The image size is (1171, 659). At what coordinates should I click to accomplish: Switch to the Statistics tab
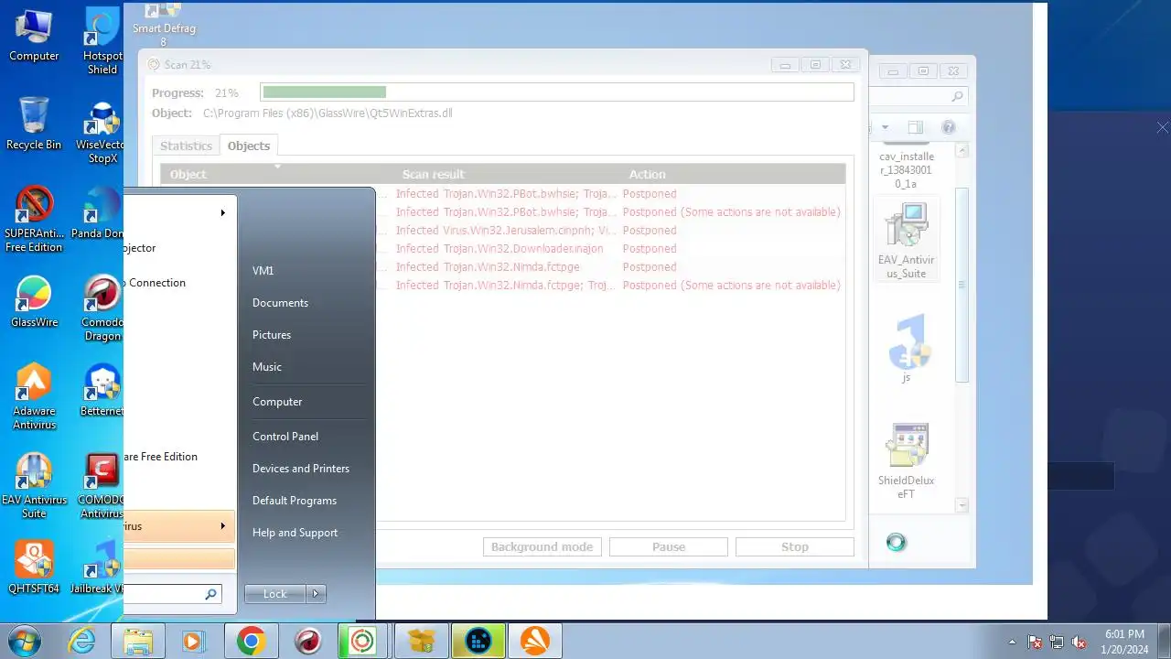click(186, 146)
